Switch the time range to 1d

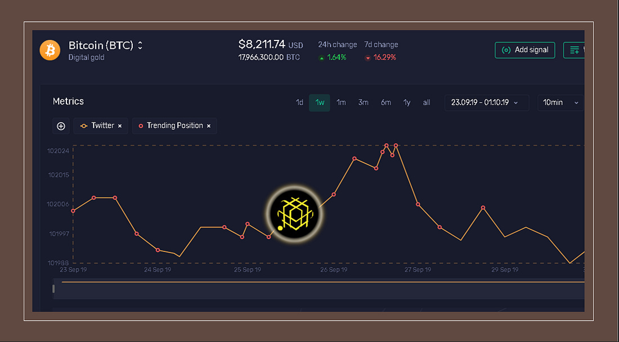(299, 102)
